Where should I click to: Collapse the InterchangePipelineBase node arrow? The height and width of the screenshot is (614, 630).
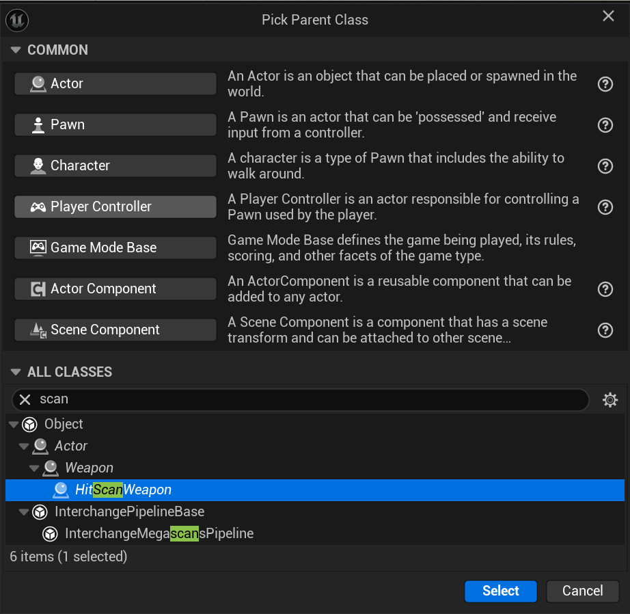pos(24,512)
